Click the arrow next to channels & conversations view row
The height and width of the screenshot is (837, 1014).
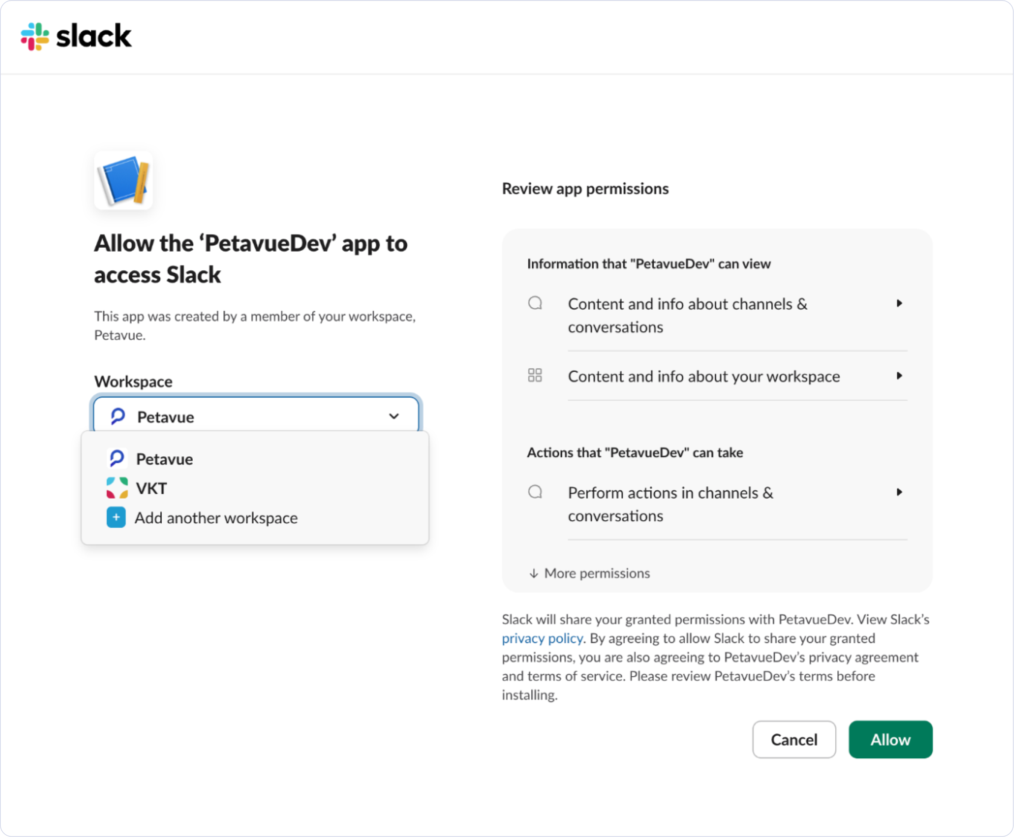[x=899, y=303]
